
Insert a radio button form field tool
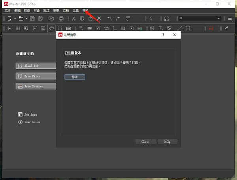132,28
